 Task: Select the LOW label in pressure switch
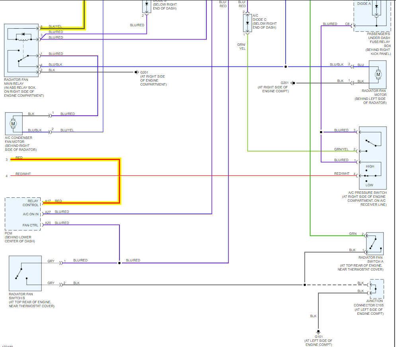[369, 185]
